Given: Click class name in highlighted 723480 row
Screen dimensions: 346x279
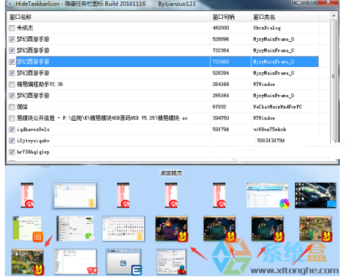Looking at the screenshot, I should point(273,61).
